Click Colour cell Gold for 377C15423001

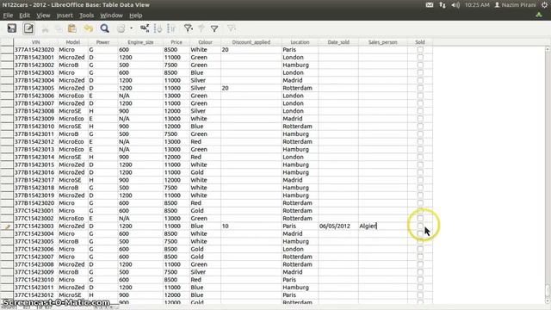point(205,210)
